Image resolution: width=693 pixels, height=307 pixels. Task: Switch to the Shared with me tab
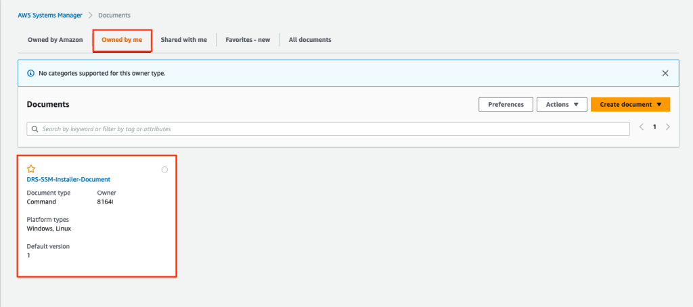(184, 40)
